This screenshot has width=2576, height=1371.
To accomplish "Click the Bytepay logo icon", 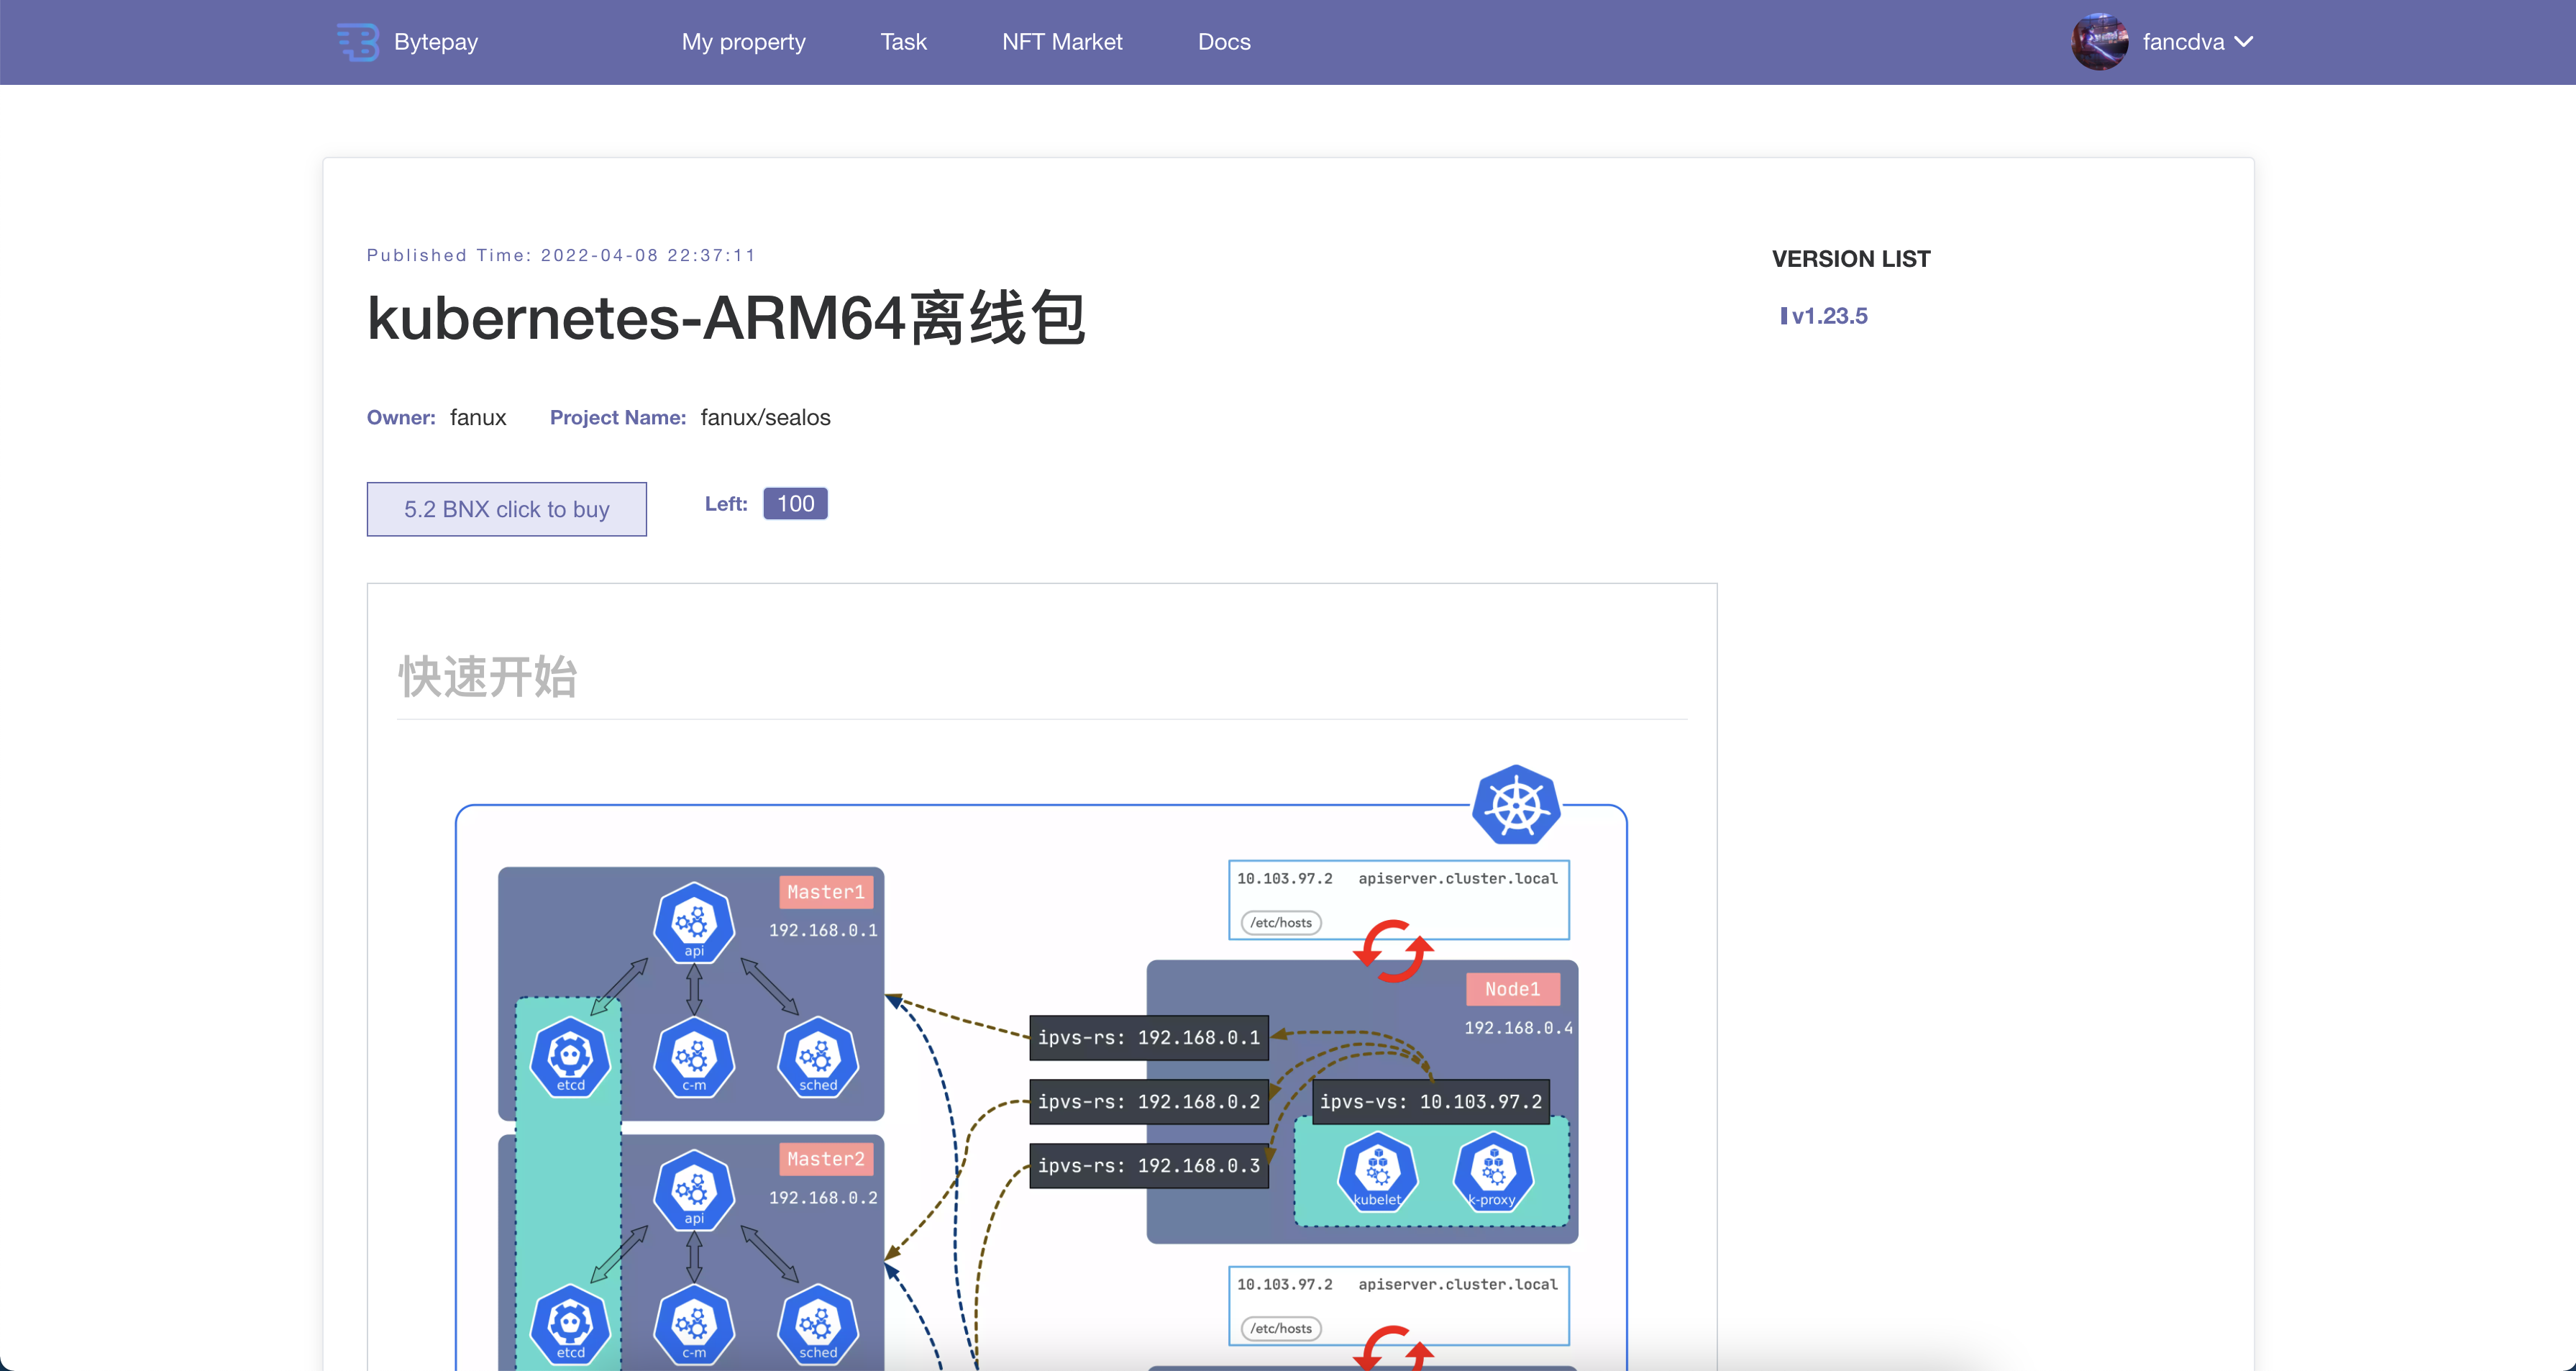I will (x=358, y=42).
